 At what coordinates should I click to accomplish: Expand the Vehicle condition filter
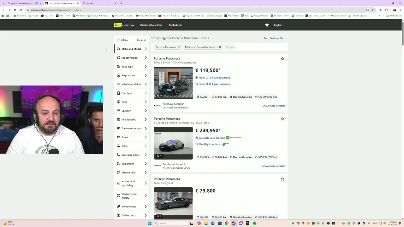coord(132,84)
